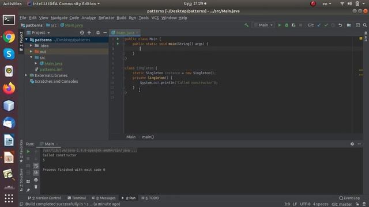Hide the Run tool window
Image resolution: width=369 pixels, height=207 pixels.
[x=359, y=144]
